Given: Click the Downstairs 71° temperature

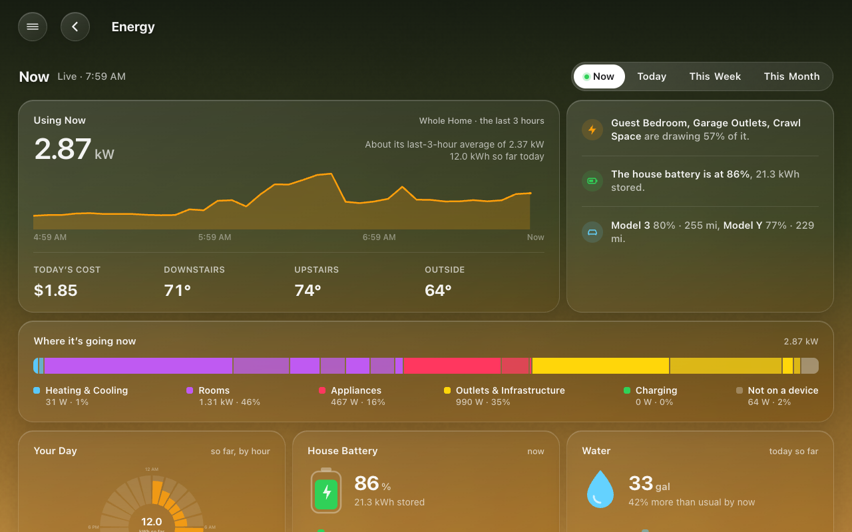Looking at the screenshot, I should tap(178, 291).
